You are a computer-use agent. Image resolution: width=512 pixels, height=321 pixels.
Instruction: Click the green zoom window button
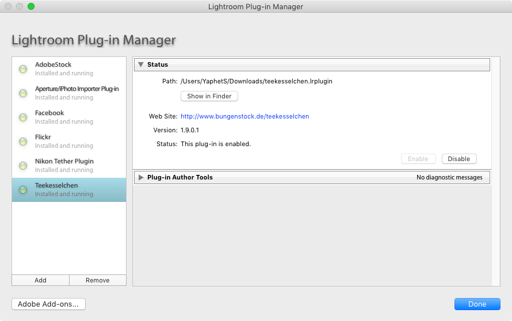pyautogui.click(x=31, y=6)
